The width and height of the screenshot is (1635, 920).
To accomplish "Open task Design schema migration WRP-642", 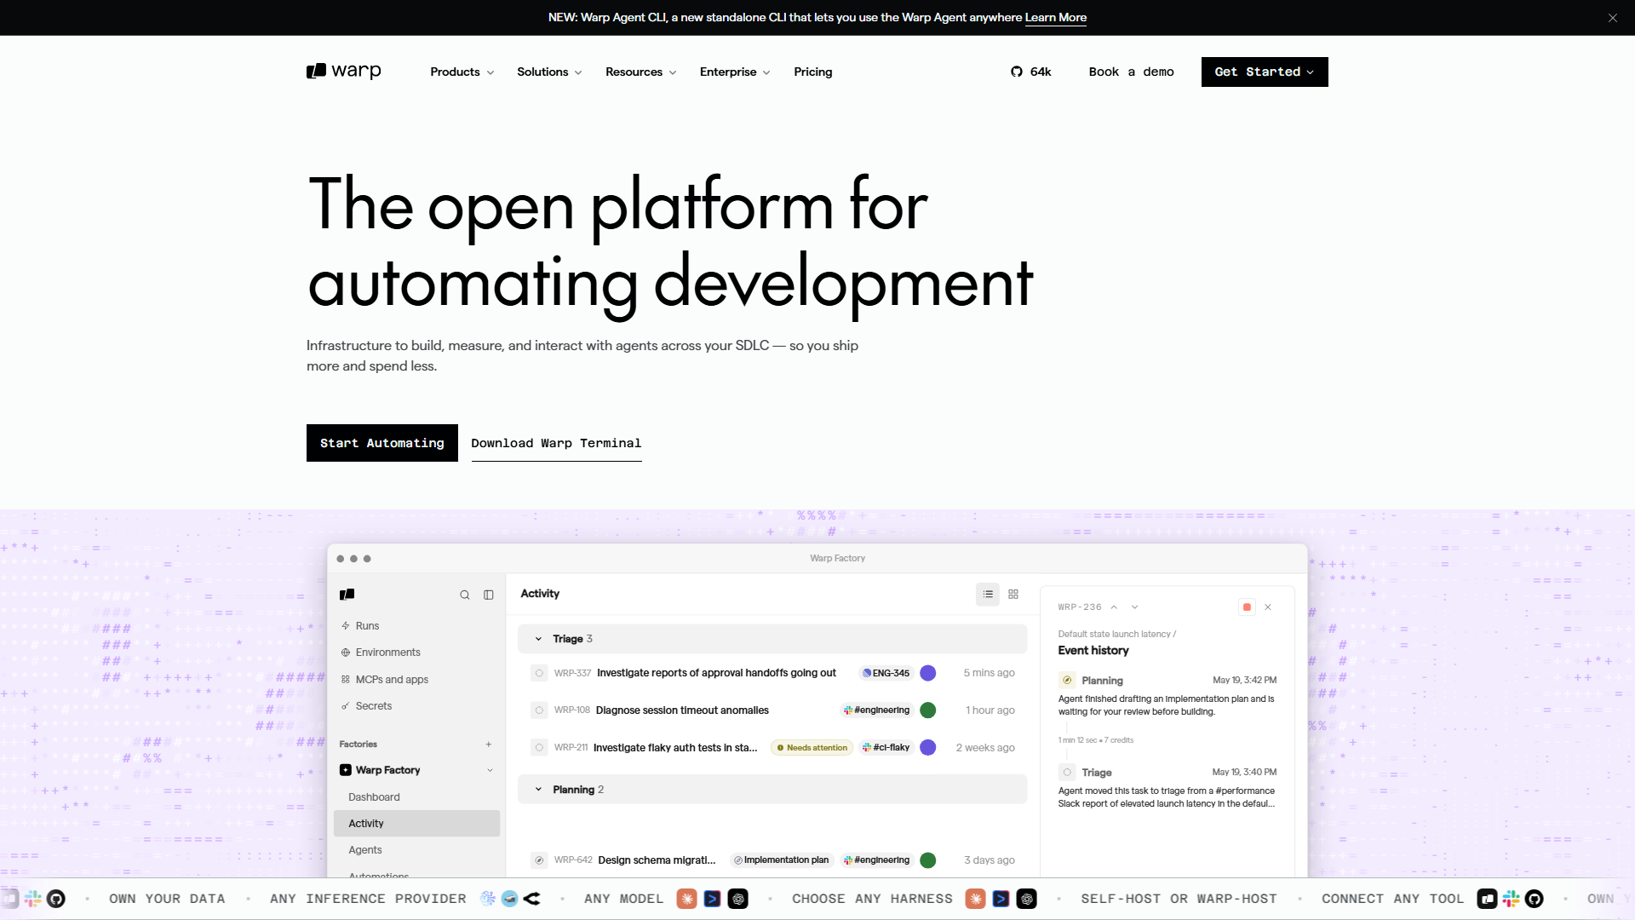I will (657, 860).
